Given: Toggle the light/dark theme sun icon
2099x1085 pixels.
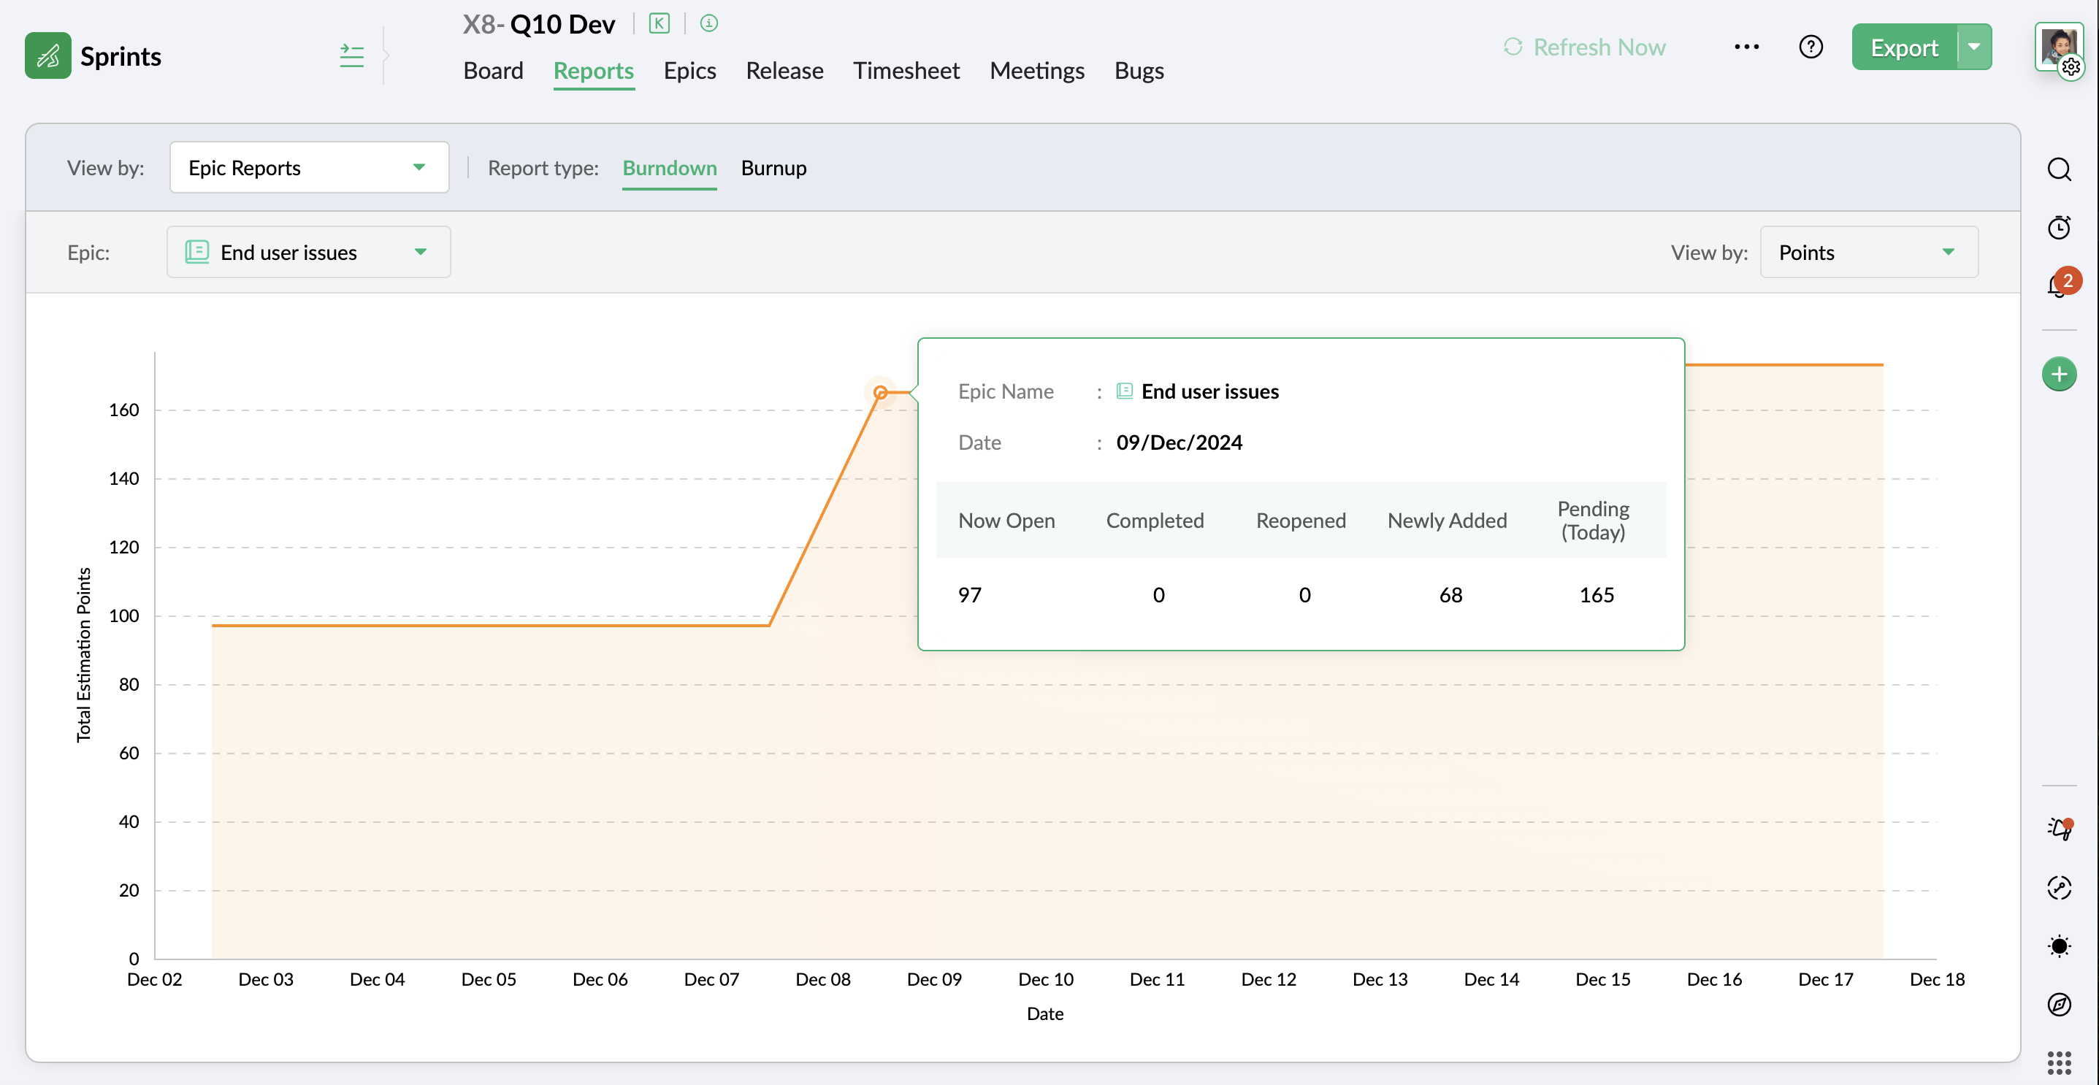Looking at the screenshot, I should tap(2059, 946).
